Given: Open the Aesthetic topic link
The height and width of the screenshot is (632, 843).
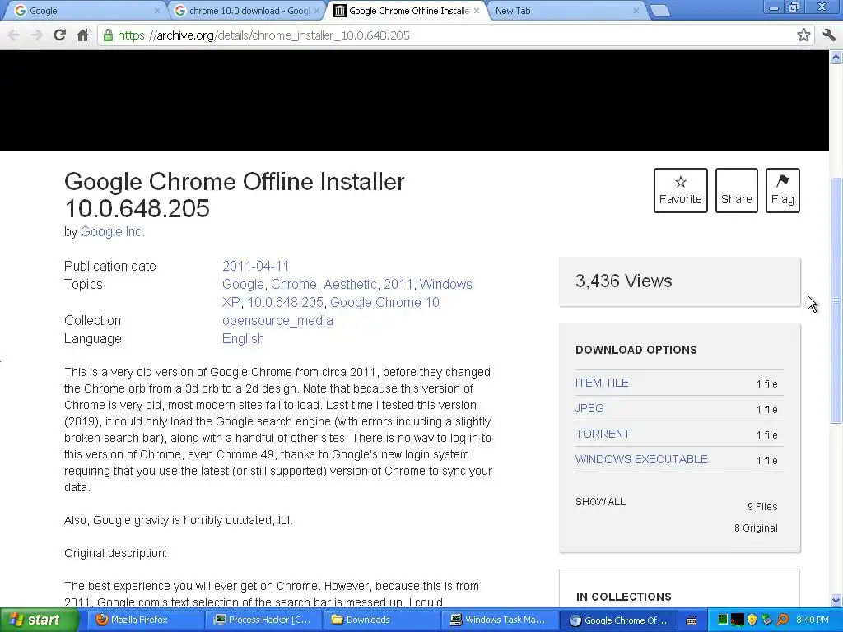Looking at the screenshot, I should (x=350, y=284).
